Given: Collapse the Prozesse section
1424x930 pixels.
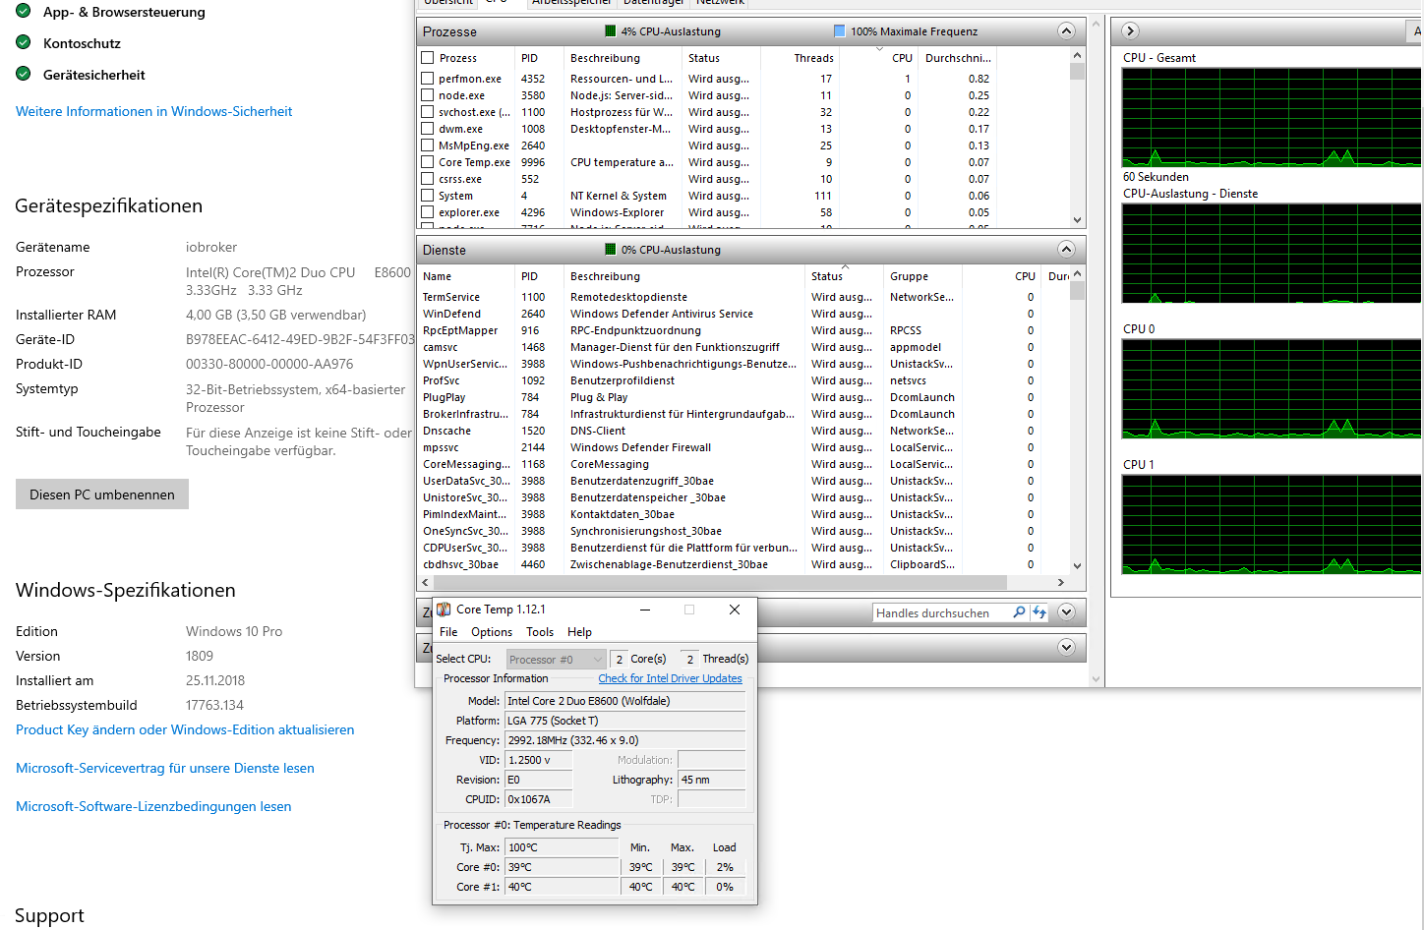Looking at the screenshot, I should click(x=1066, y=31).
